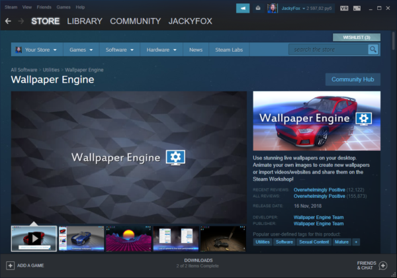Open the Downloads status
Image resolution: width=397 pixels, height=278 pixels.
pyautogui.click(x=198, y=263)
